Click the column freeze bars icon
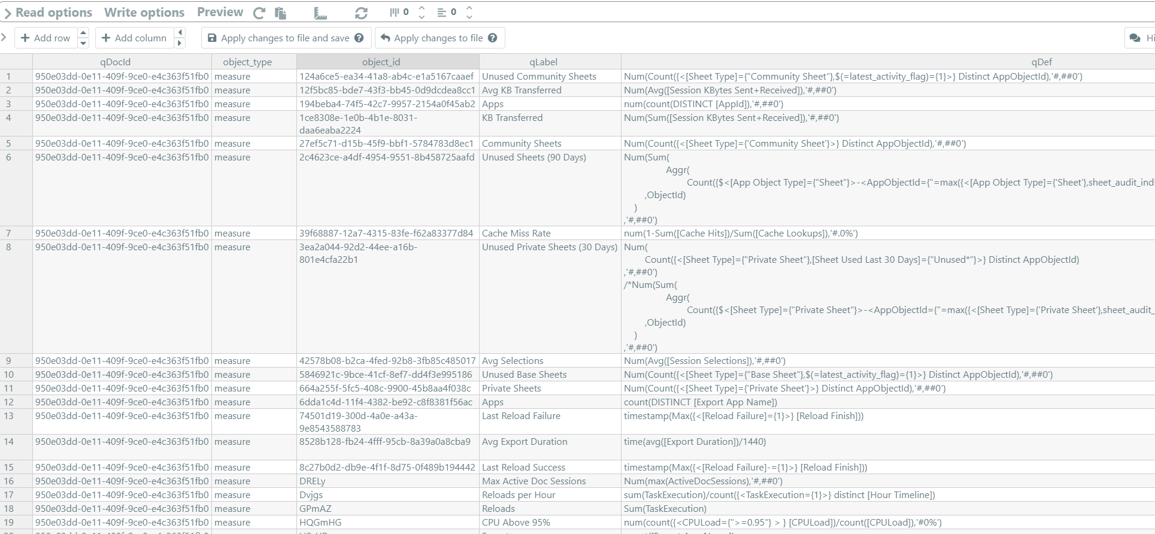The height and width of the screenshot is (534, 1155). tap(394, 12)
